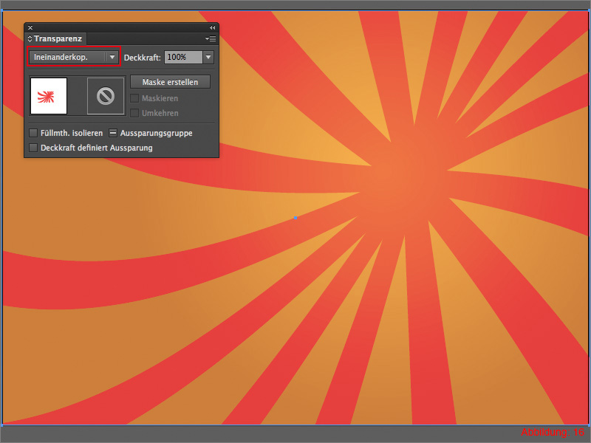Collapse the panel using the double-arrow icon
This screenshot has height=443, width=591.
(x=211, y=27)
